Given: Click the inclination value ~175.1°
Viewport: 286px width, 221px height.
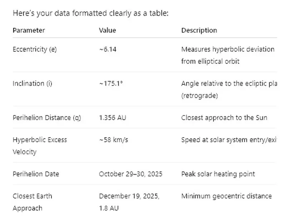Looking at the screenshot, I should point(110,84).
